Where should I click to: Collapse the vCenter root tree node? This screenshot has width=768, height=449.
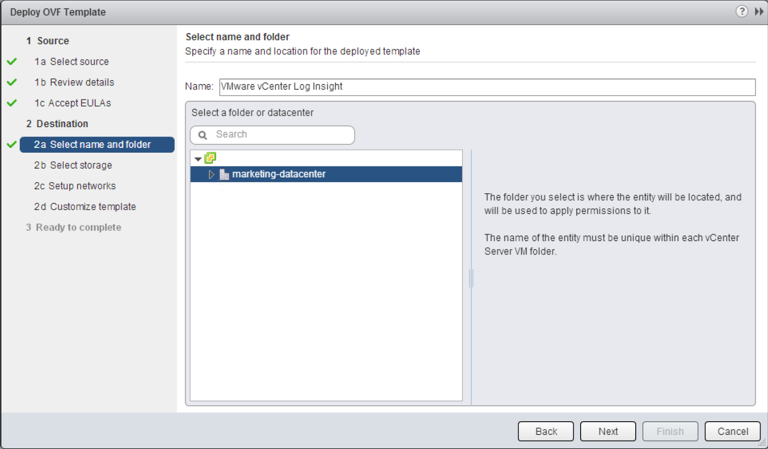point(198,158)
